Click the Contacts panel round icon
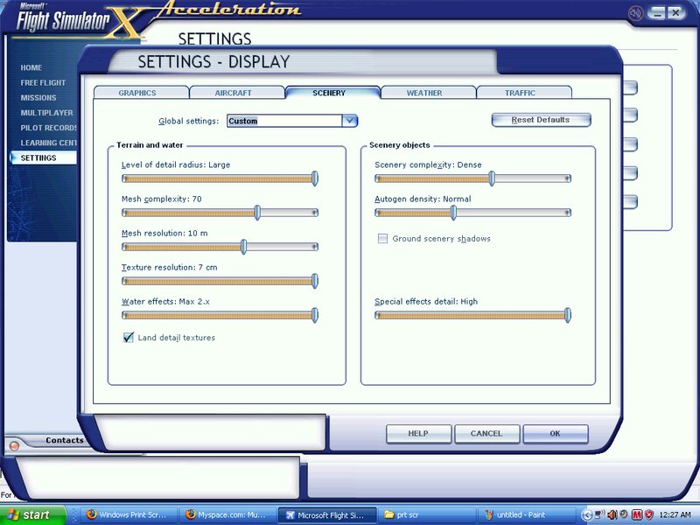This screenshot has width=700, height=525. (x=13, y=445)
